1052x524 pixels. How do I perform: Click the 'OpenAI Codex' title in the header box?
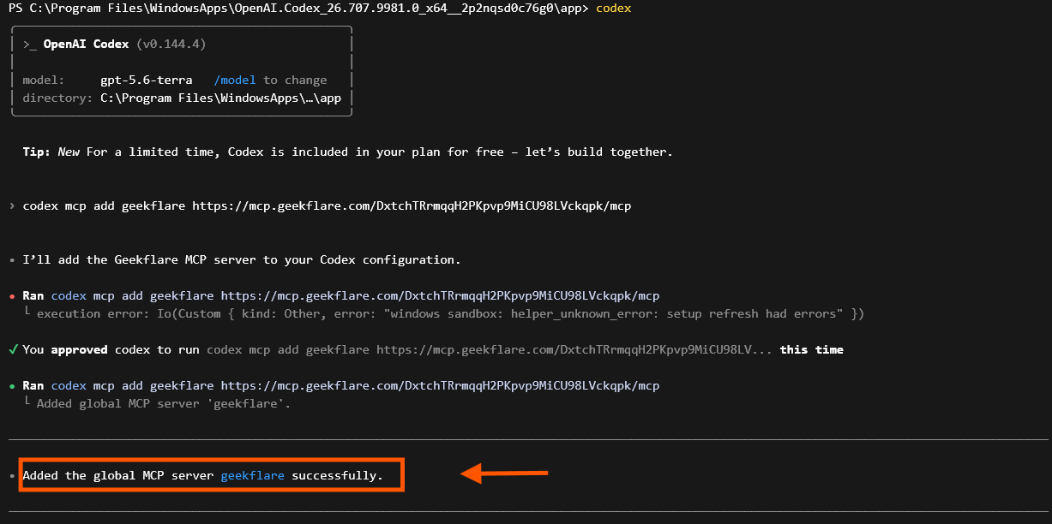[86, 44]
